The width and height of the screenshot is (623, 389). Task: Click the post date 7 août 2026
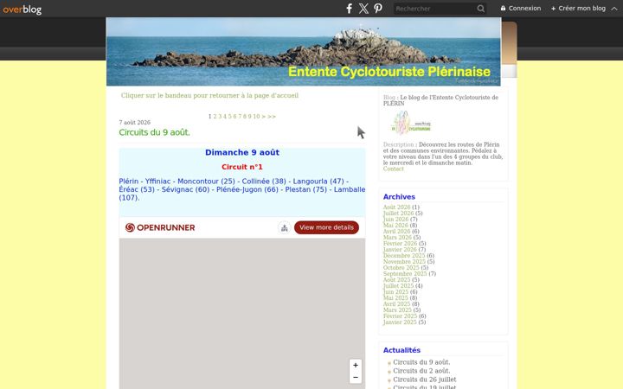[x=135, y=123]
